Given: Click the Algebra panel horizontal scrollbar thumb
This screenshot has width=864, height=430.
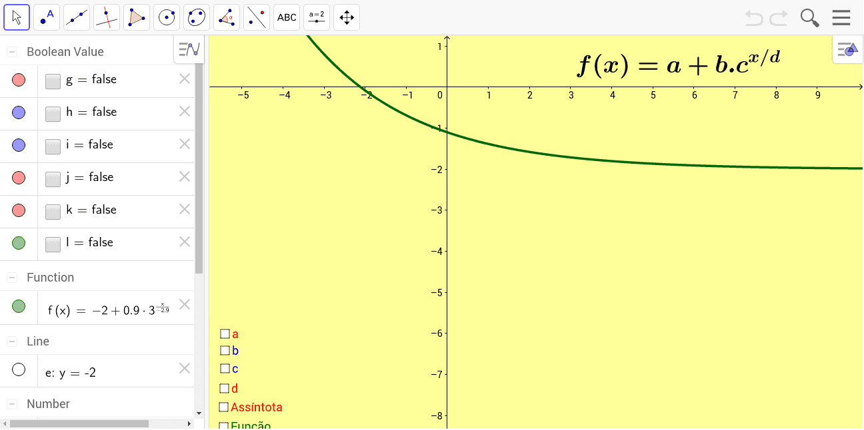Looking at the screenshot, I should [79, 423].
